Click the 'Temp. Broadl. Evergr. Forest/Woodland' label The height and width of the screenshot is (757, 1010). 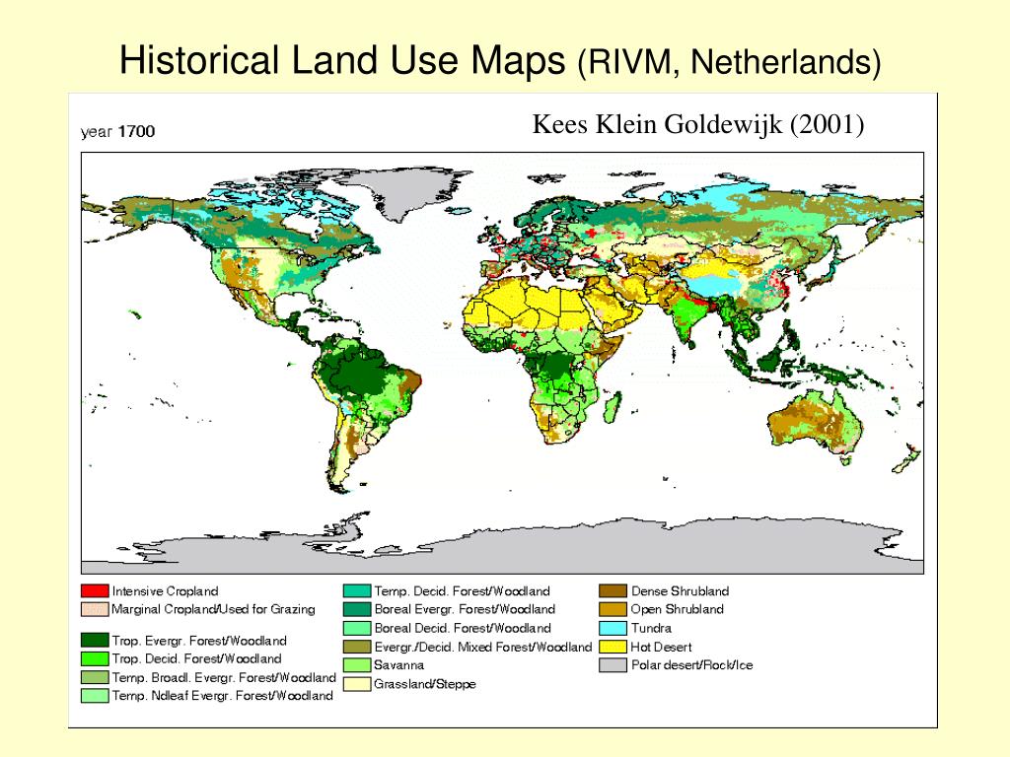224,677
